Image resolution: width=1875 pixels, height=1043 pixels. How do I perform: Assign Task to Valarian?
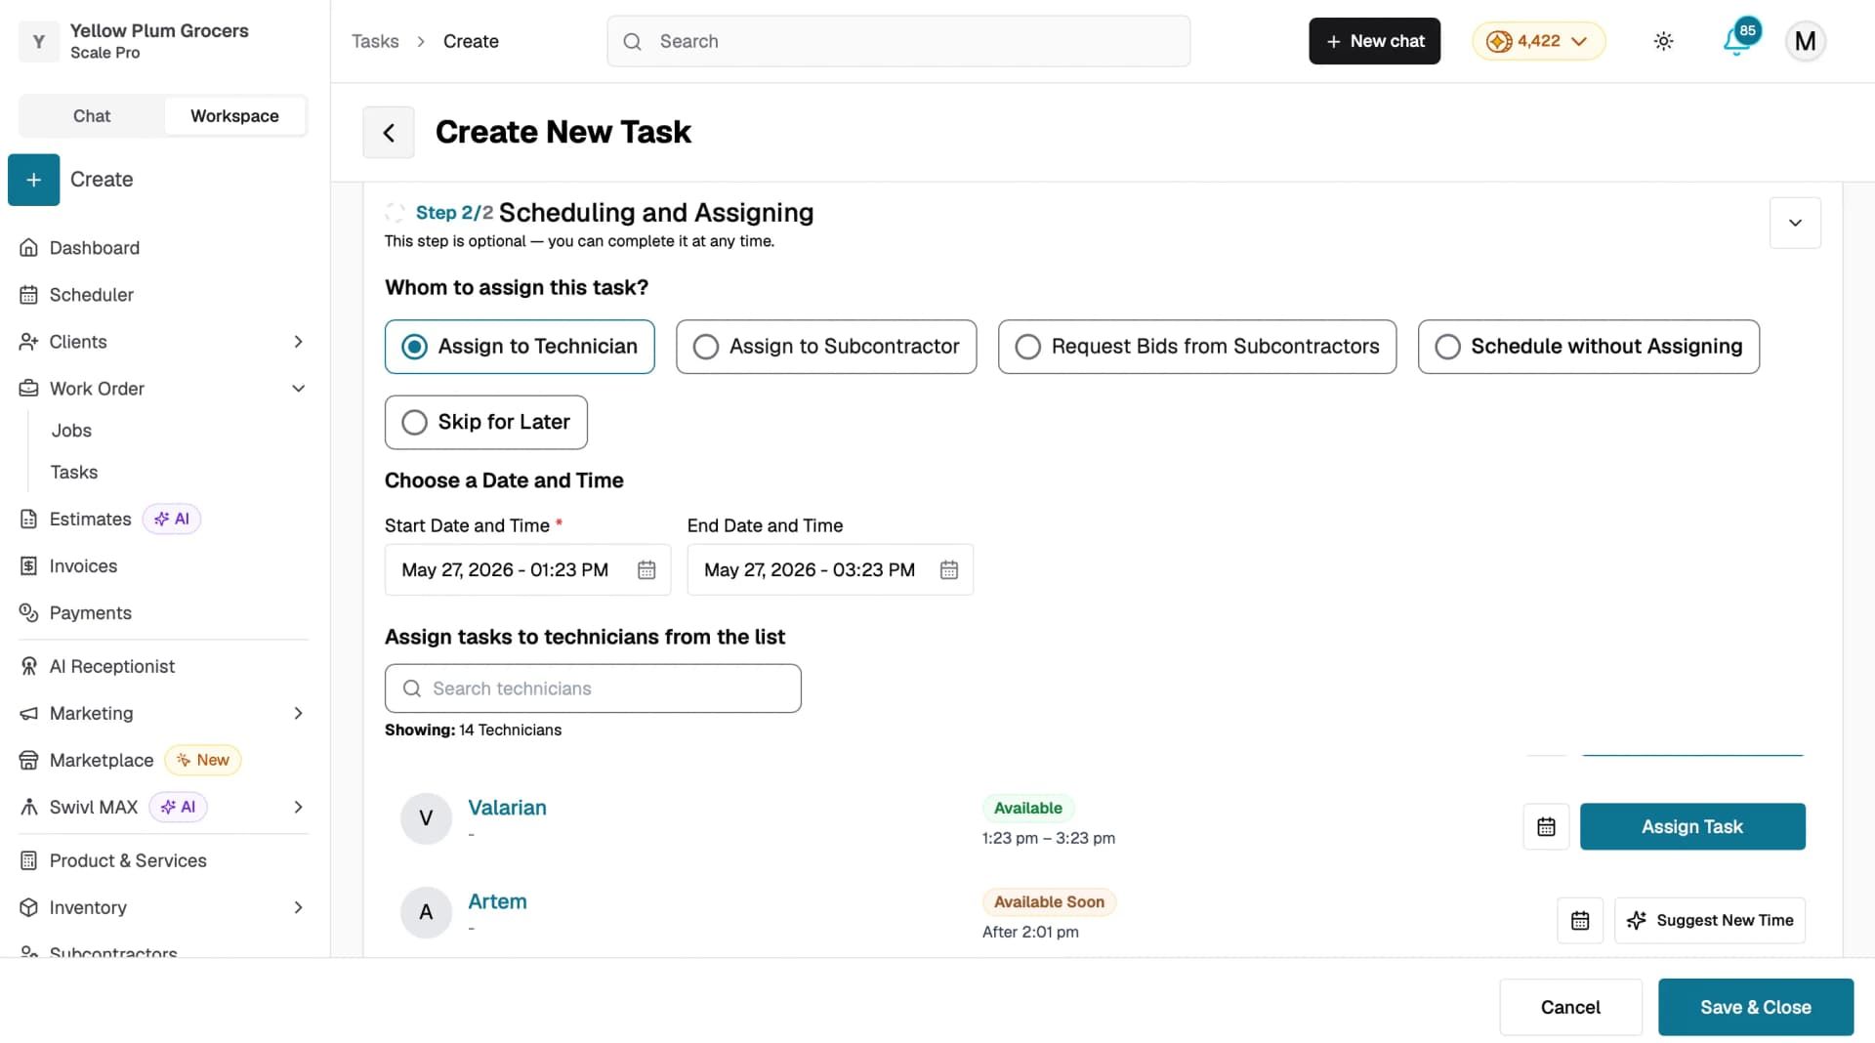[1692, 827]
